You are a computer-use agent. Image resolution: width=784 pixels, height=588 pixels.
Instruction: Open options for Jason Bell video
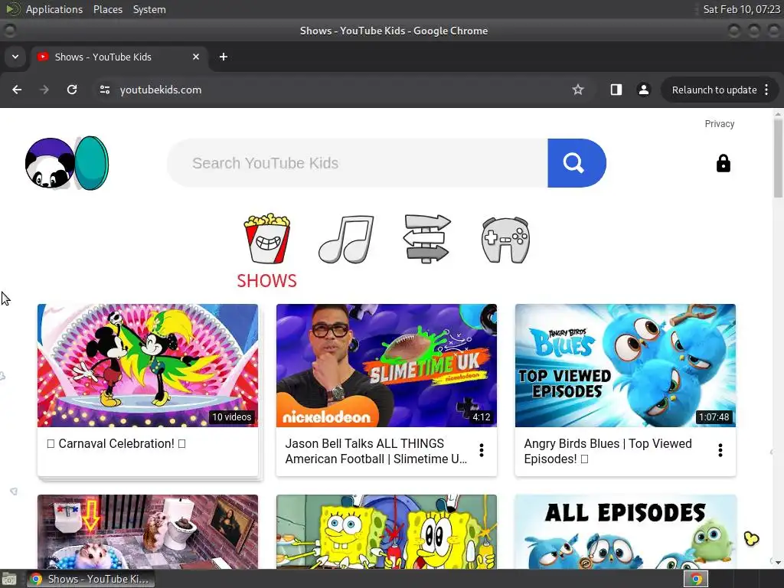pyautogui.click(x=482, y=450)
